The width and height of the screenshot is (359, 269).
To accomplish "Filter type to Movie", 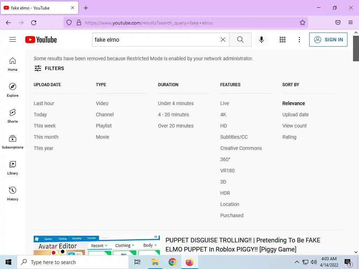I will click(103, 137).
